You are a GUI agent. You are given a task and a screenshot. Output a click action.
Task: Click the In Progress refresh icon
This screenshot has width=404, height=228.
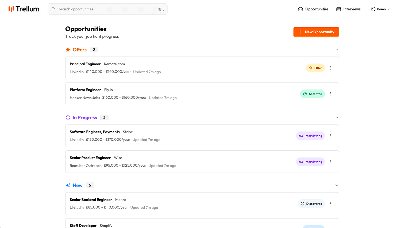pos(68,118)
